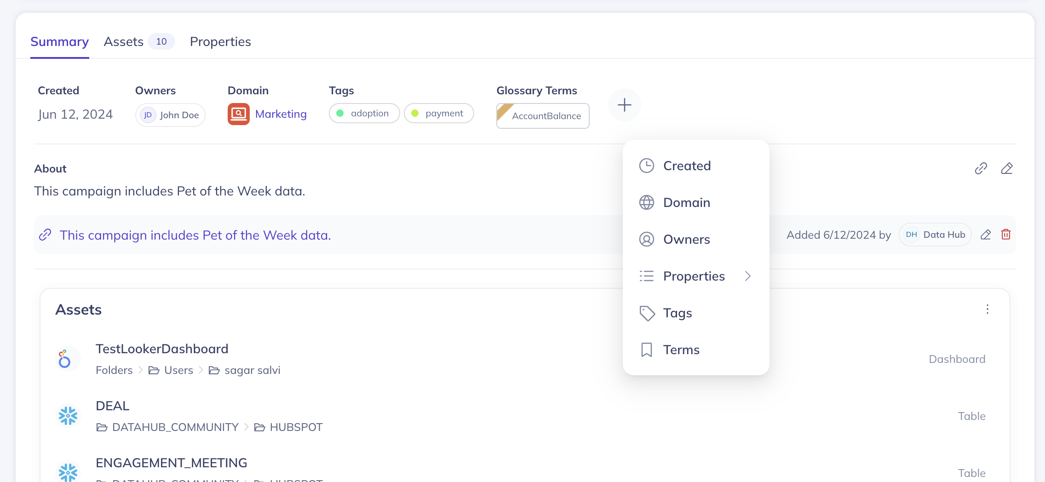Open the Marketing domain link
This screenshot has width=1045, height=482.
tap(281, 114)
